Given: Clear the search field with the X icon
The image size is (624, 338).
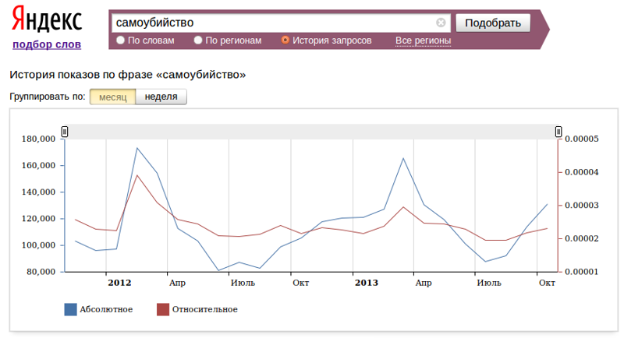Looking at the screenshot, I should (441, 23).
